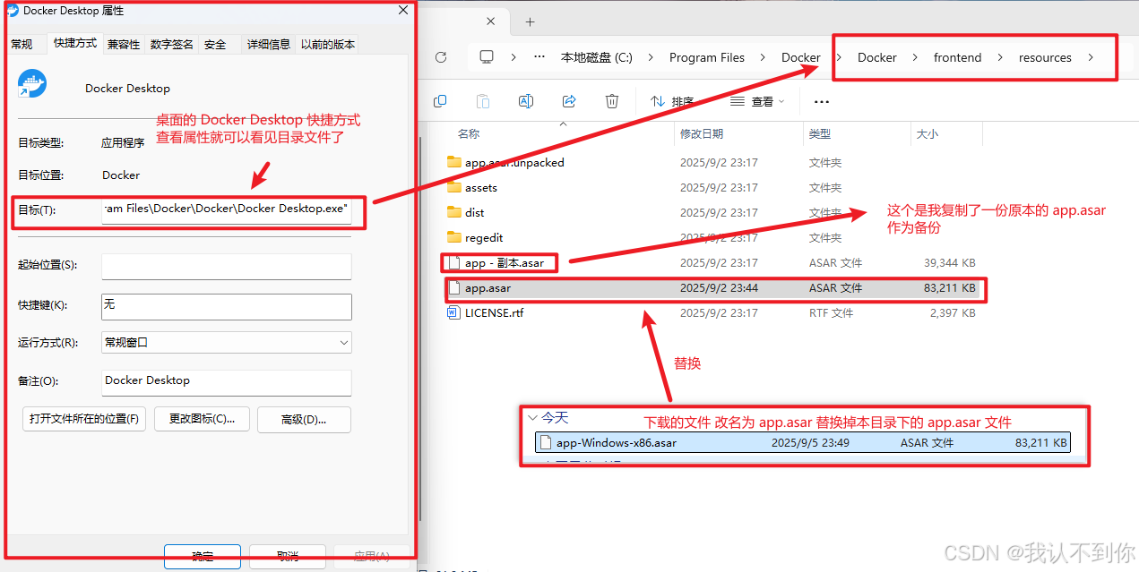
Task: Close the current Explorer tab
Action: tap(489, 21)
